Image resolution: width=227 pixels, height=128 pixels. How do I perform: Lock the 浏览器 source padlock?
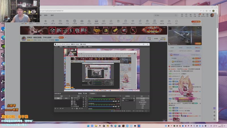pyautogui.click(x=85, y=105)
